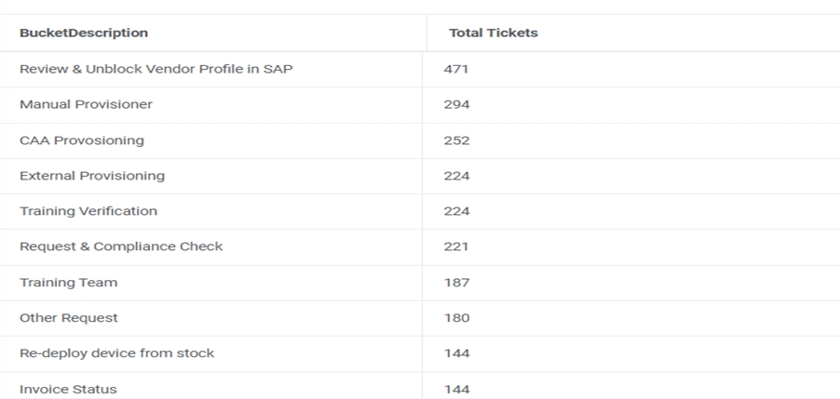Select the Other Request row label

pyautogui.click(x=69, y=318)
